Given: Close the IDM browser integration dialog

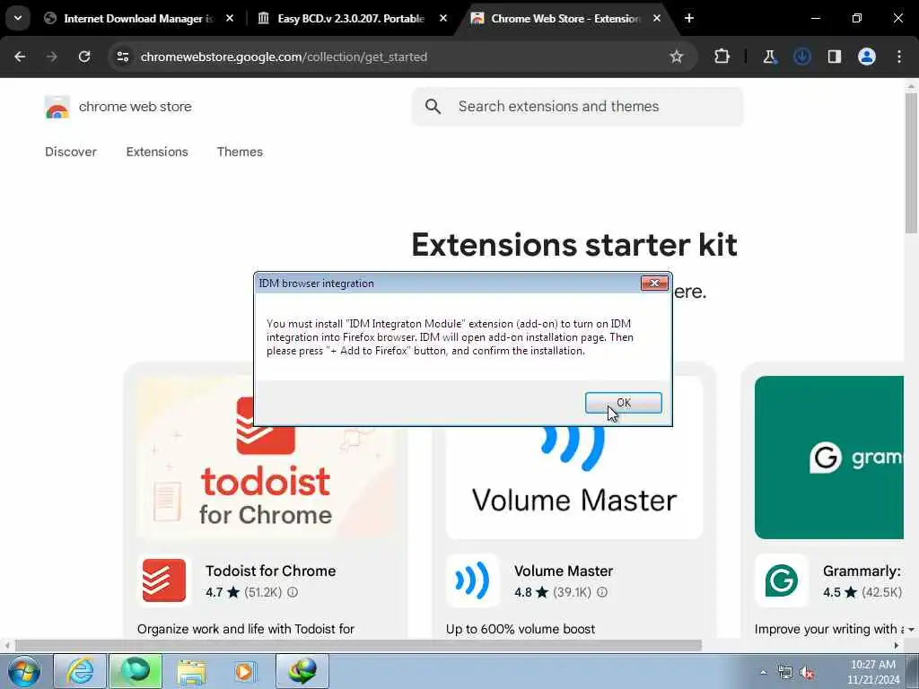Looking at the screenshot, I should click(654, 283).
